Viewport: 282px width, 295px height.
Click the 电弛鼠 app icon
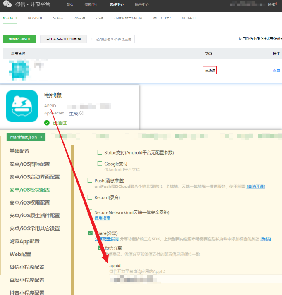click(x=22, y=106)
